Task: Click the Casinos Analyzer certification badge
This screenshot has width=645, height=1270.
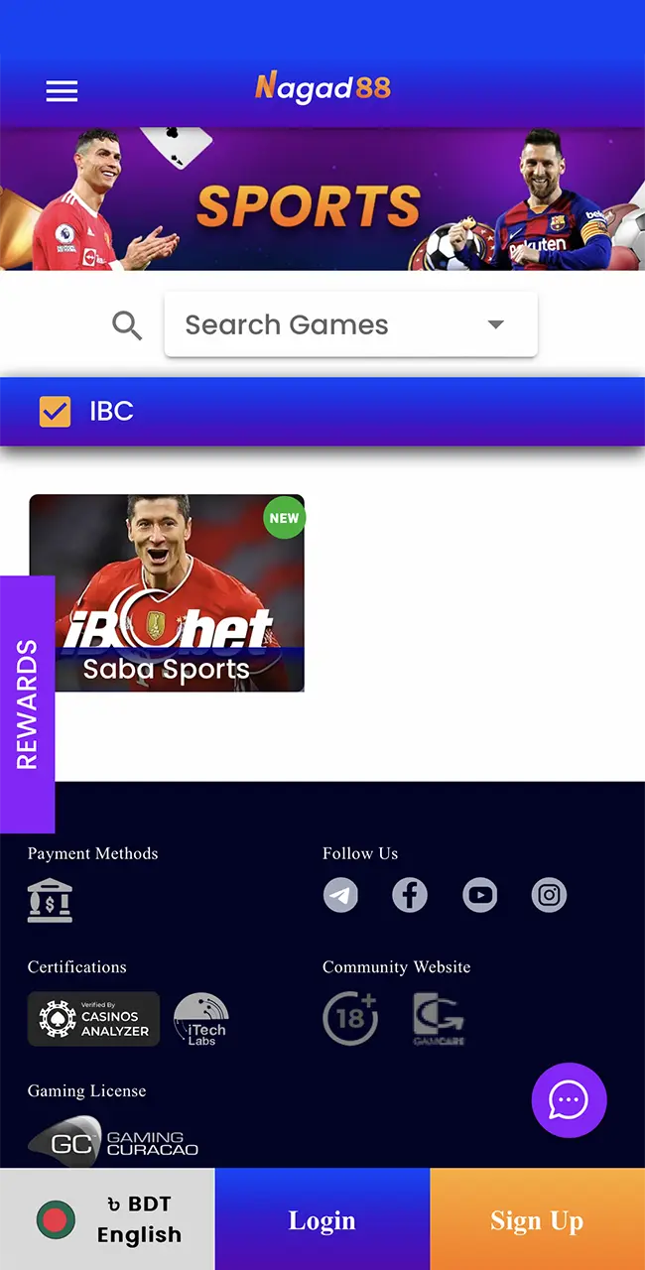Action: pos(93,1019)
